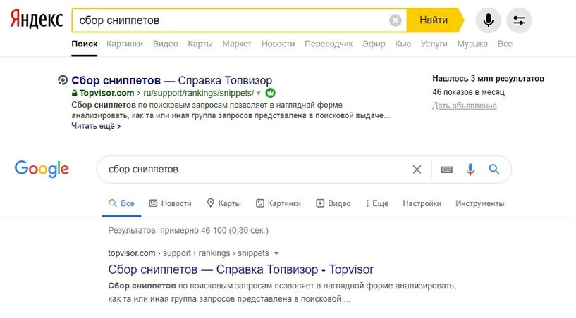Click the Yandex result snippet description text

pos(231,110)
